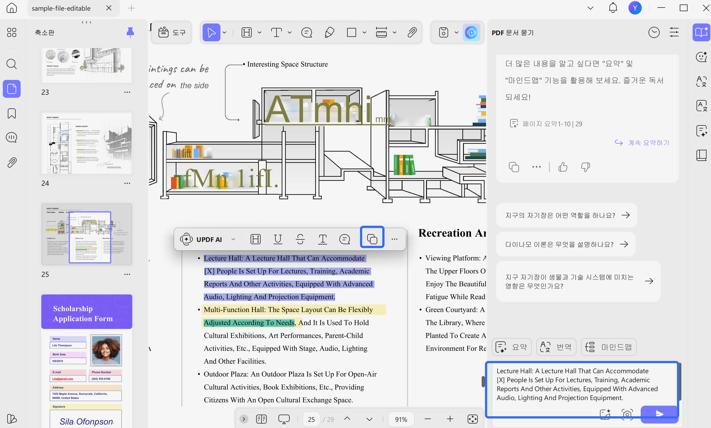Select the measurement ruler tool

[x=381, y=32]
